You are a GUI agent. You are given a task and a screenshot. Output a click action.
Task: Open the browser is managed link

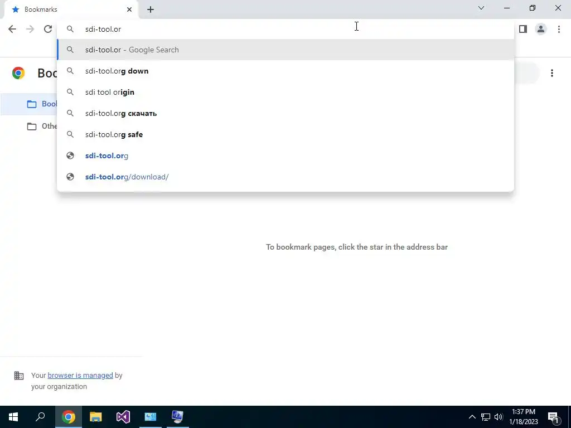coord(80,375)
